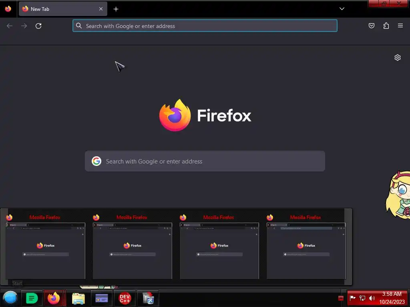
Task: Open the Firefox hamburger application menu
Action: click(x=400, y=26)
